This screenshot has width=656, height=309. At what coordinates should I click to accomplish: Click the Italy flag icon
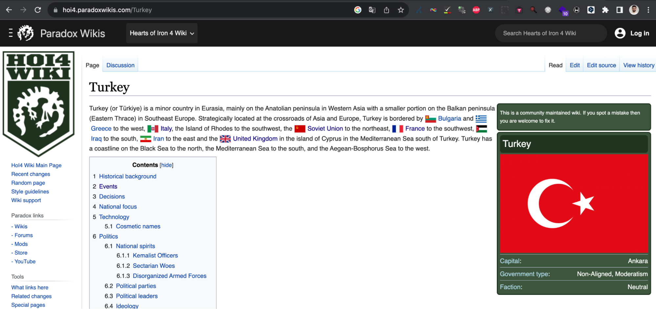pos(153,129)
